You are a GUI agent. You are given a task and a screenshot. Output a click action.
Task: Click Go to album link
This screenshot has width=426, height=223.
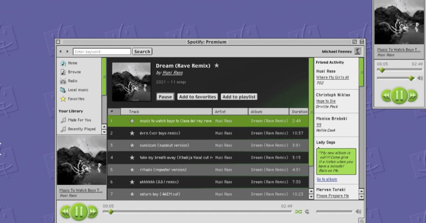coord(327,179)
